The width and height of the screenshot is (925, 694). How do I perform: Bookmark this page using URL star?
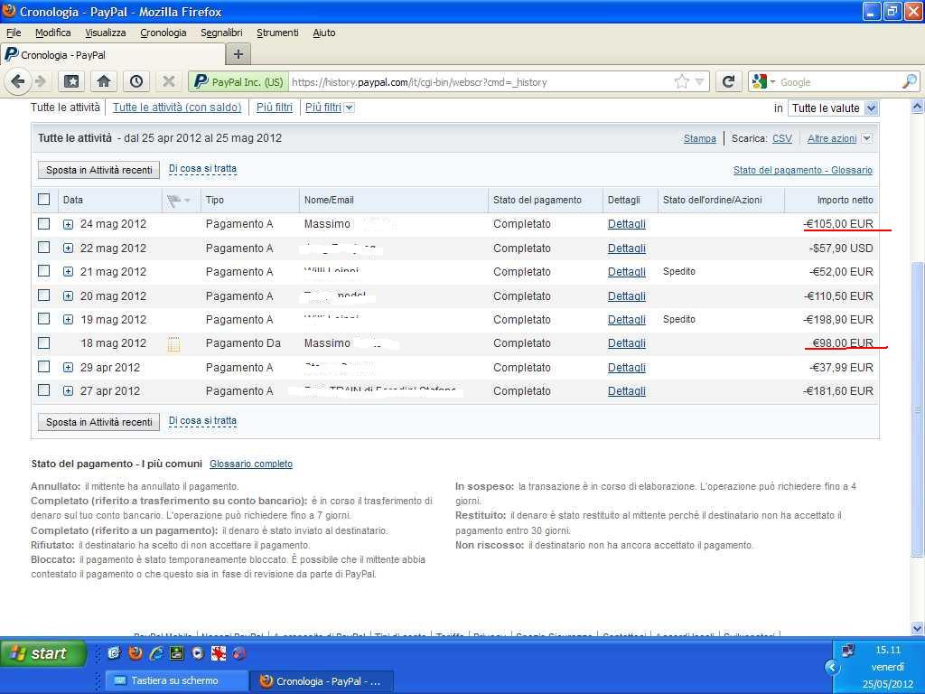point(681,81)
